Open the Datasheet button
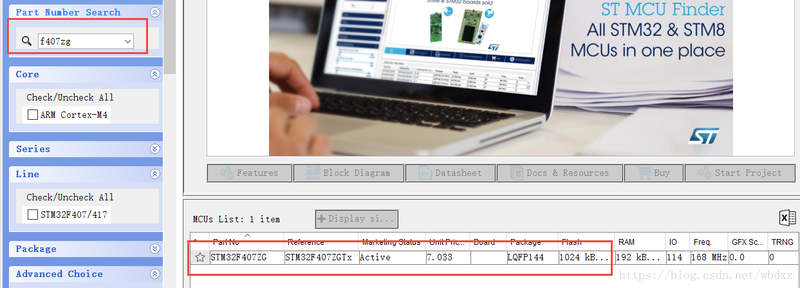800x288 pixels. pyautogui.click(x=451, y=173)
